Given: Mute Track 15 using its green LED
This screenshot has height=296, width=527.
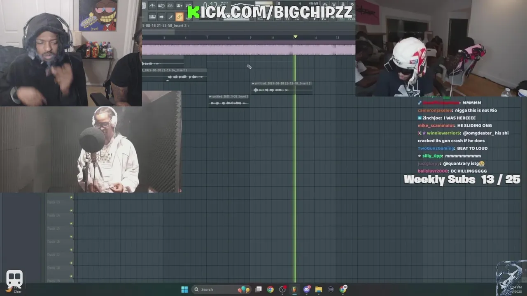Looking at the screenshot, I should 71,236.
